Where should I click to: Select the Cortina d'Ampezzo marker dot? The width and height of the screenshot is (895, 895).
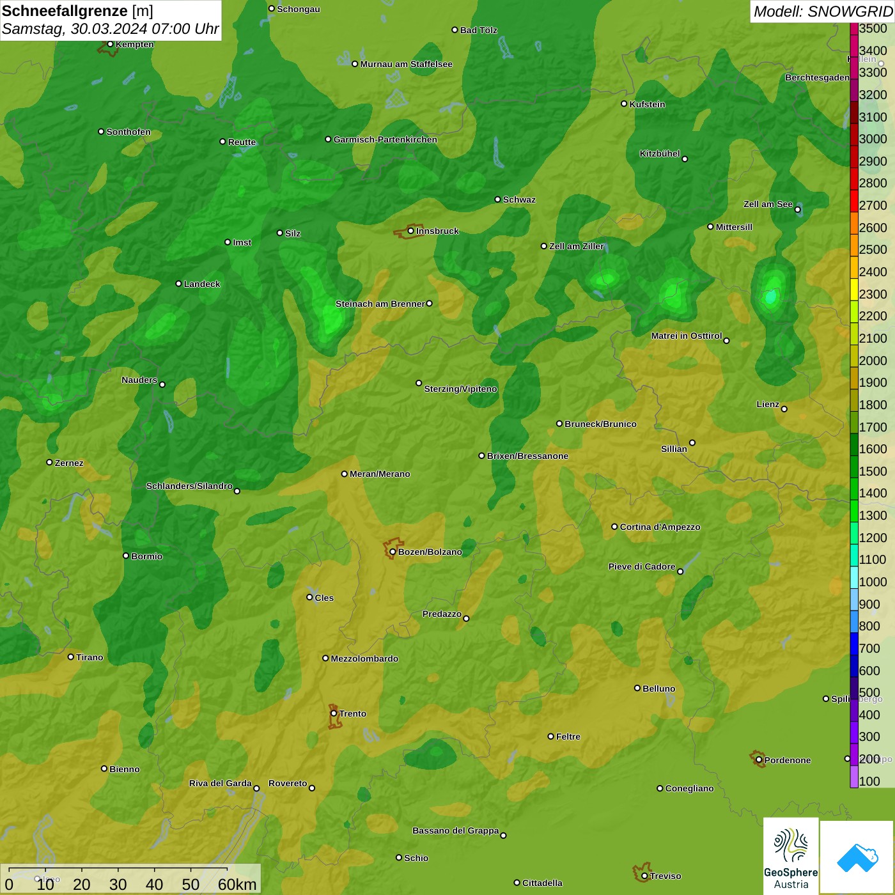[x=614, y=527]
